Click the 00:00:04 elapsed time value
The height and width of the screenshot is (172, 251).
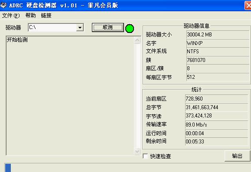click(x=217, y=133)
